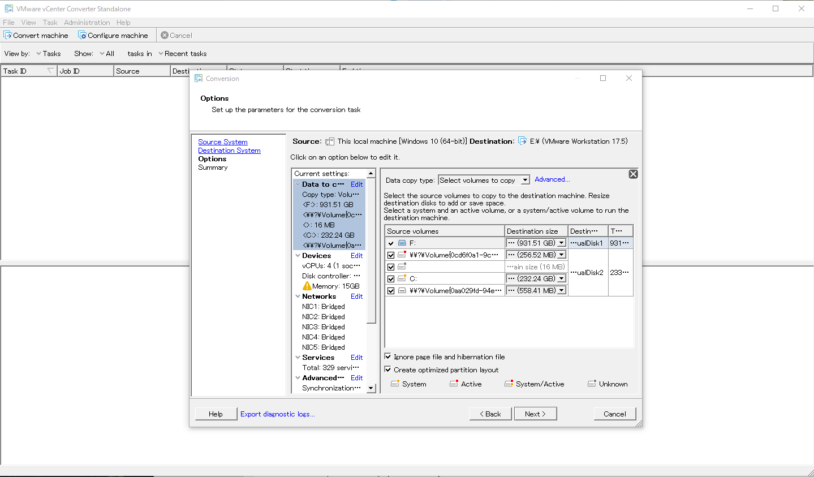This screenshot has height=477, width=814.
Task: Click the System legend icon
Action: click(395, 384)
